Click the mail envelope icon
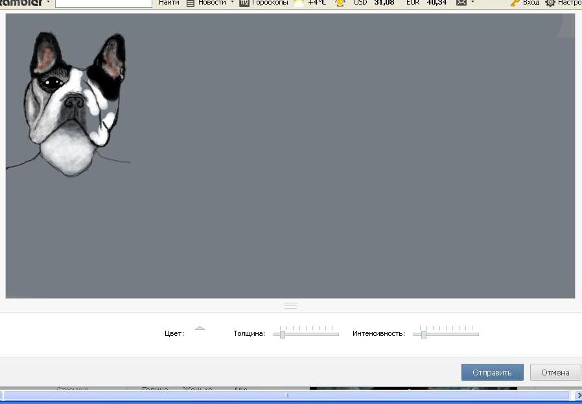Screen dimensions: 582x404 click(461, 3)
